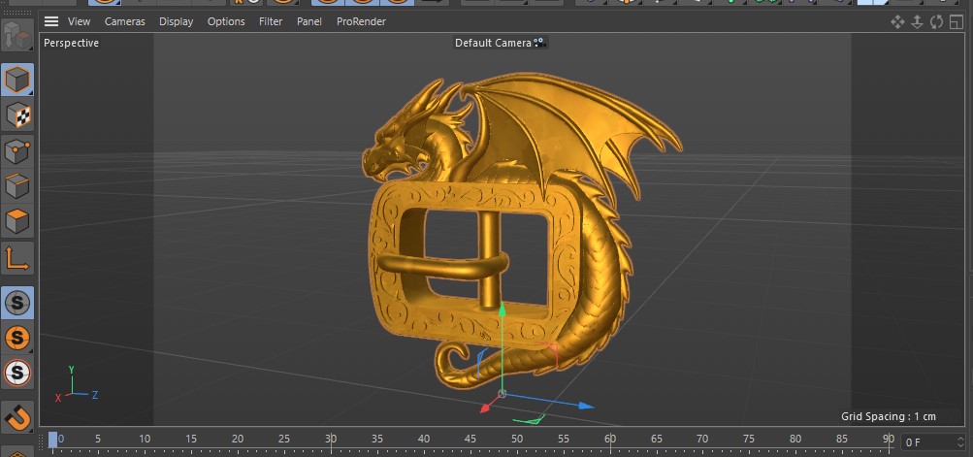Image resolution: width=973 pixels, height=457 pixels.
Task: Toggle the first gray S solo button
Action: pyautogui.click(x=17, y=303)
